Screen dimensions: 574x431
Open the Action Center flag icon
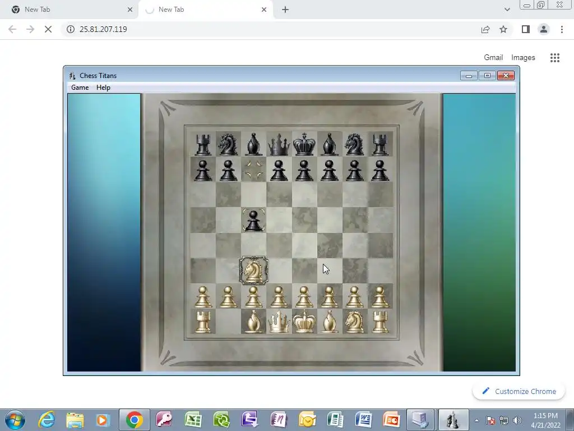490,420
